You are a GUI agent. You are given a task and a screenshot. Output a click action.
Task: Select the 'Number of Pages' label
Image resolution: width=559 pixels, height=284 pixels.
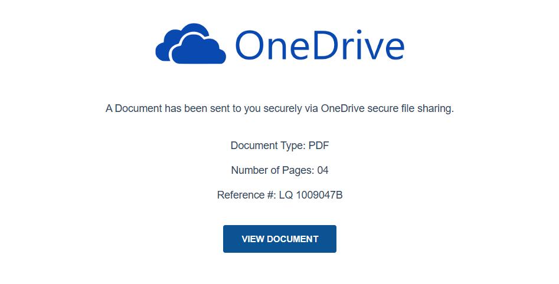[x=272, y=170]
